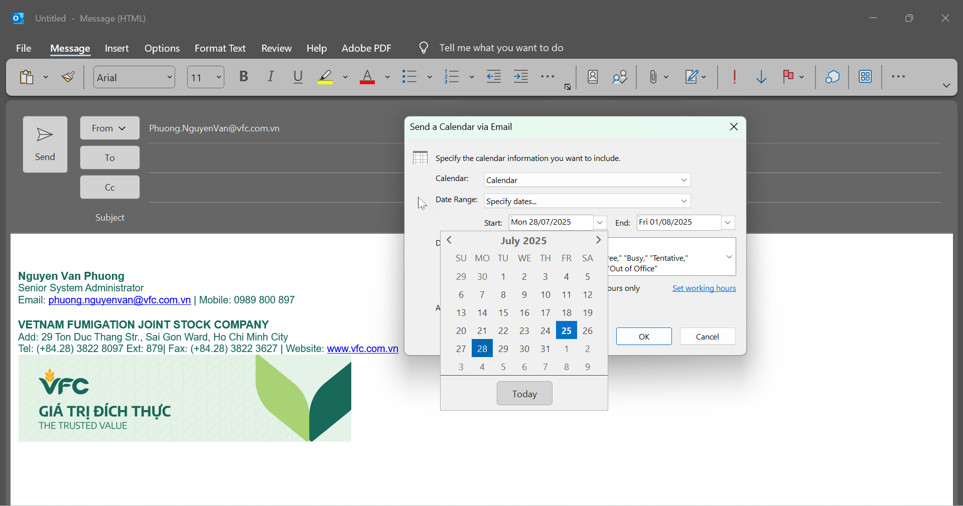This screenshot has width=963, height=506.
Task: Click the Attach File paperclip icon
Action: [652, 77]
